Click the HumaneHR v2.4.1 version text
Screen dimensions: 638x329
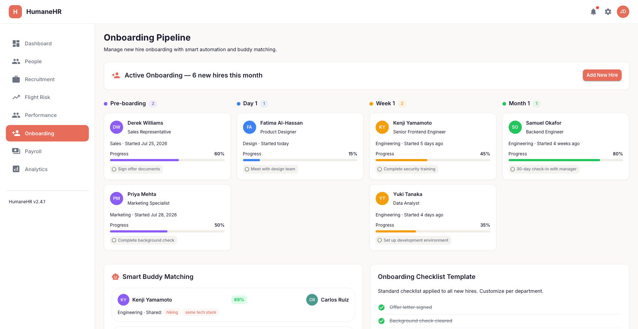(x=27, y=202)
